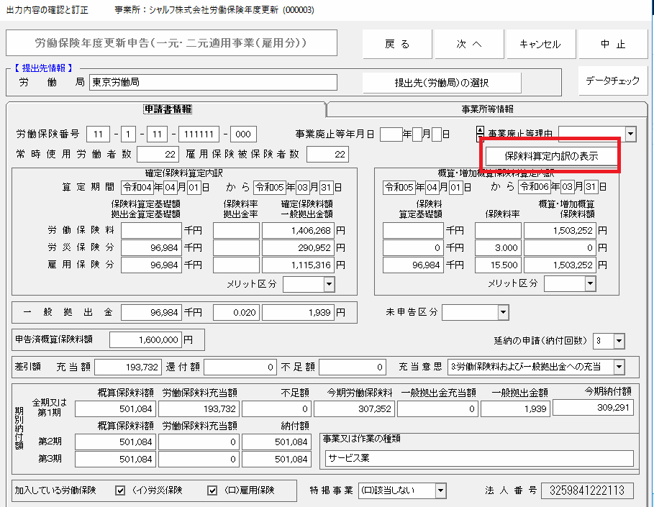Expand the 充当意思 combo box

(619, 367)
